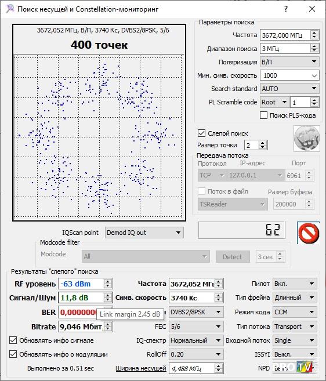Screen dimensions: 326x381
Task: Click the satellite dish picture icon
Action: [x=306, y=138]
